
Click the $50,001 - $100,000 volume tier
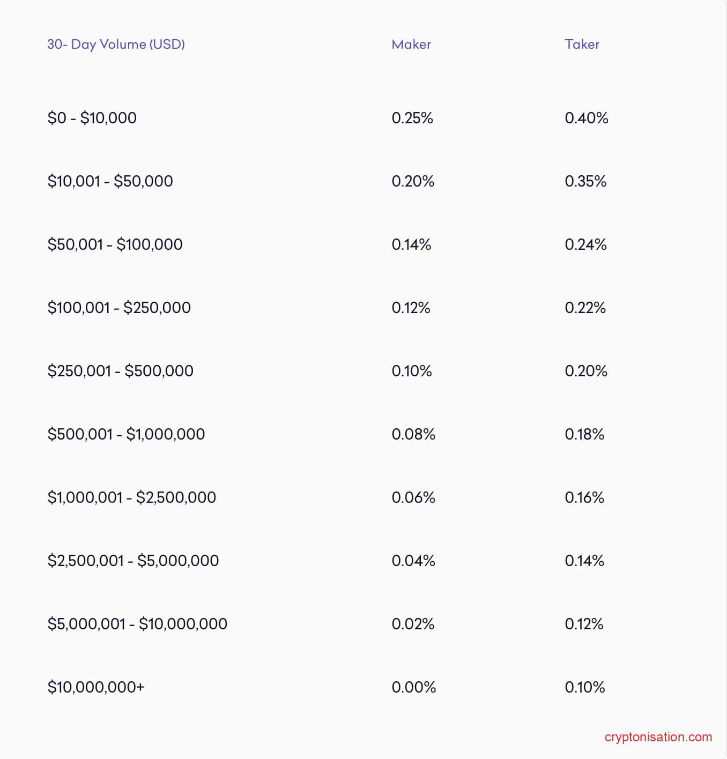tap(115, 244)
